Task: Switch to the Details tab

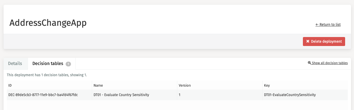Action: pyautogui.click(x=15, y=63)
